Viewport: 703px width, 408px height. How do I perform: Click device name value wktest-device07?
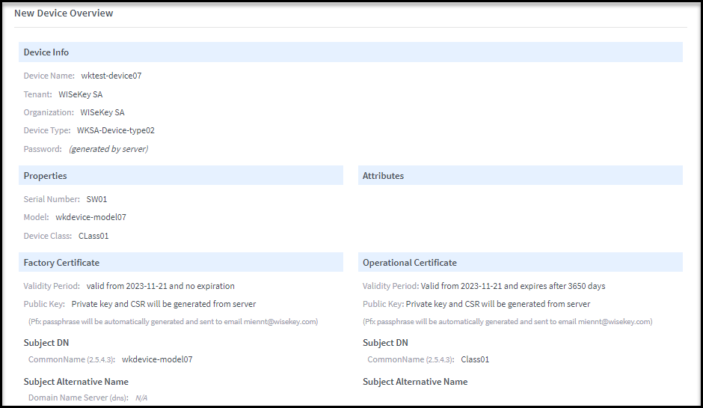click(x=111, y=76)
